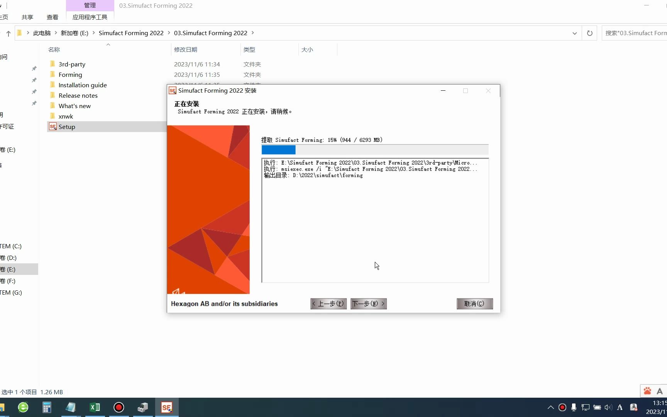This screenshot has height=417, width=667.
Task: Click the 2023/11/6 11:35 date for Forming
Action: 197,75
